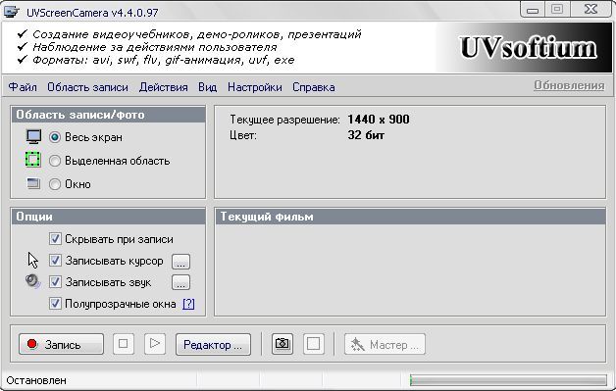Viewport: 616px width, 391px height.
Task: Toggle Записывать курсор checkbox
Action: [55, 261]
